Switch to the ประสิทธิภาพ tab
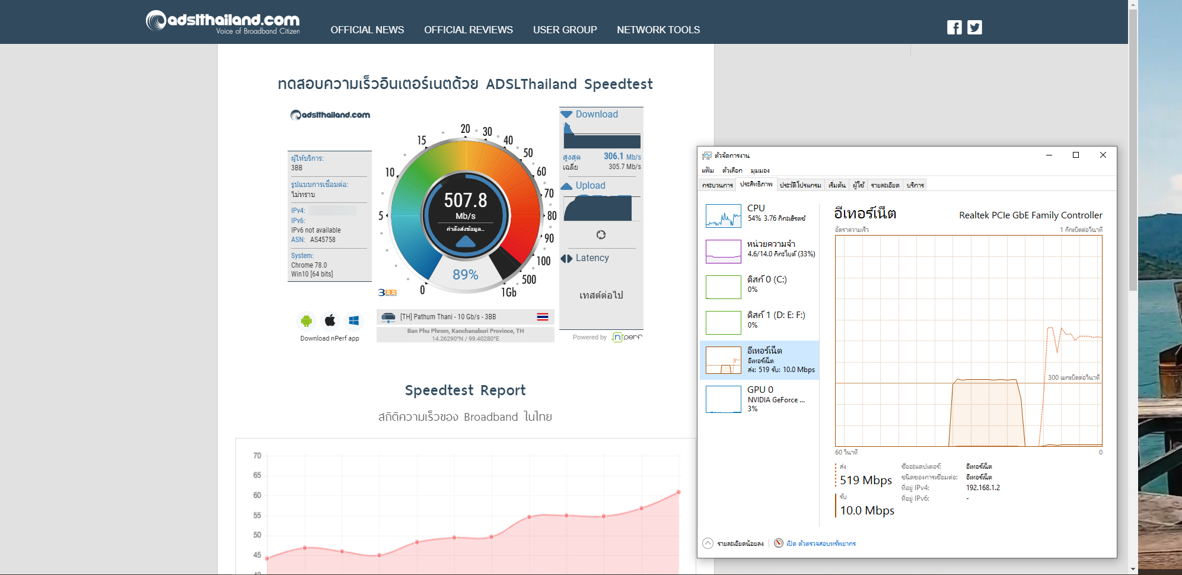This screenshot has height=575, width=1182. pyautogui.click(x=756, y=185)
